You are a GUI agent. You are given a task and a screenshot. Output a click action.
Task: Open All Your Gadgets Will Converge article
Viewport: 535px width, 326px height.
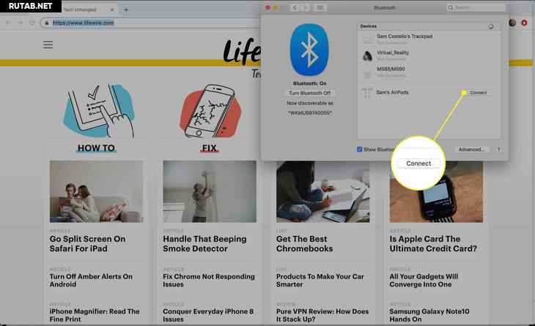pyautogui.click(x=424, y=281)
